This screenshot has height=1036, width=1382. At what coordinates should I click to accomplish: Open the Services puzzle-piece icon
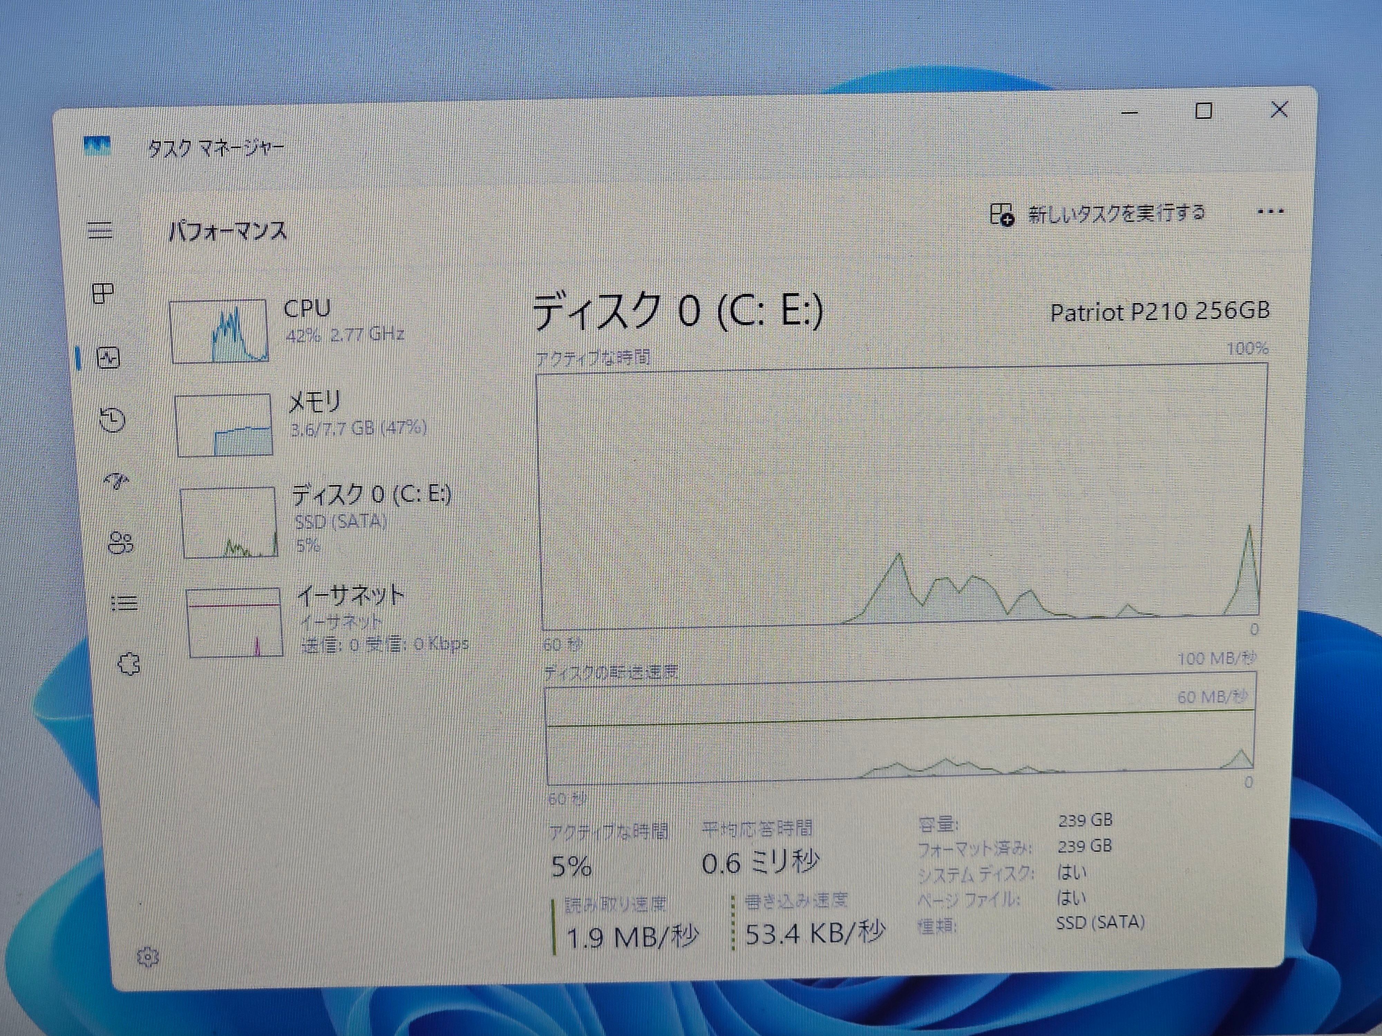(129, 664)
